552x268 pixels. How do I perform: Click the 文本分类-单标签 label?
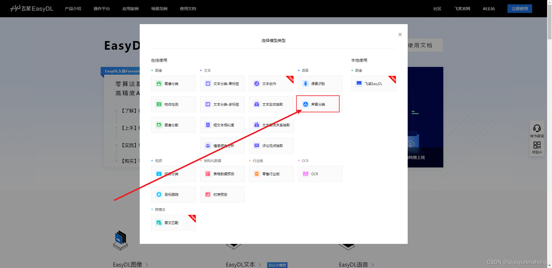click(x=226, y=84)
